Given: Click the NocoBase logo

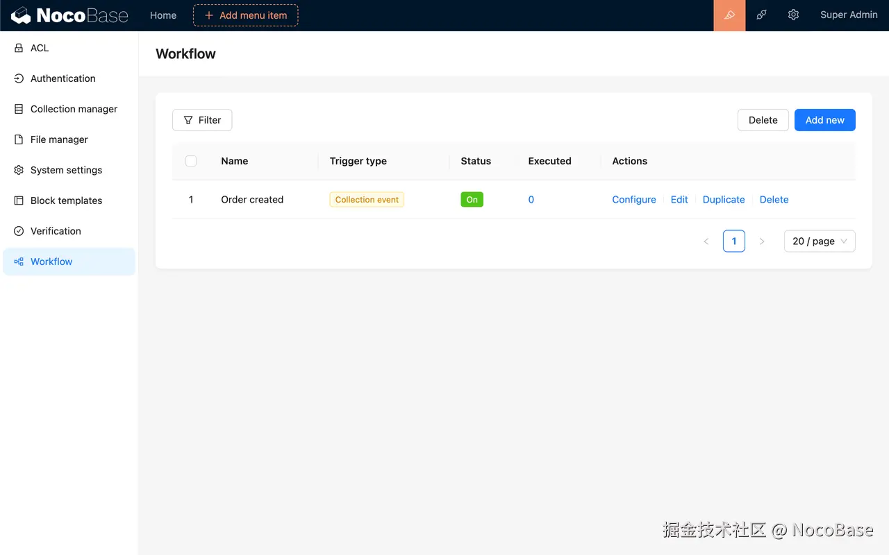Looking at the screenshot, I should 69,15.
